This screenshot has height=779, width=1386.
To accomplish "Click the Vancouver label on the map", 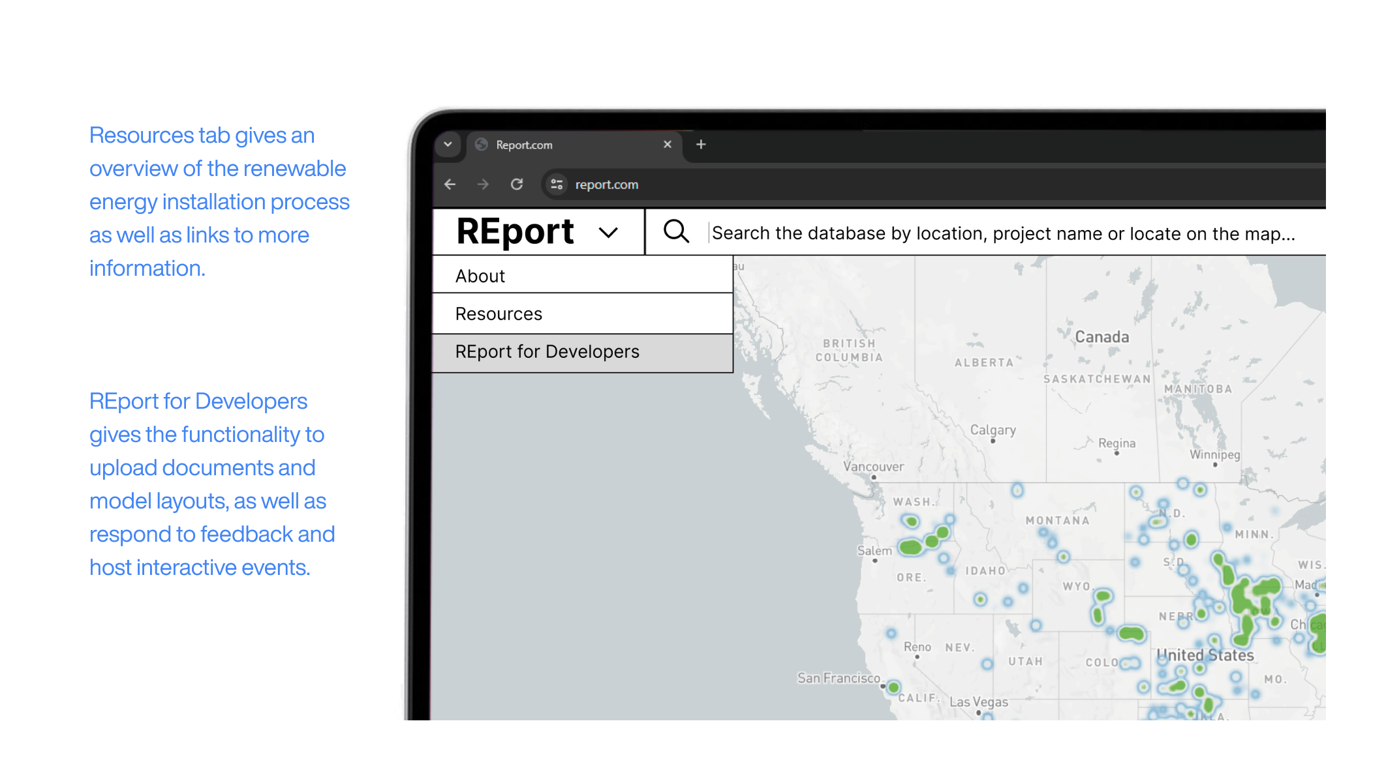I will [873, 466].
